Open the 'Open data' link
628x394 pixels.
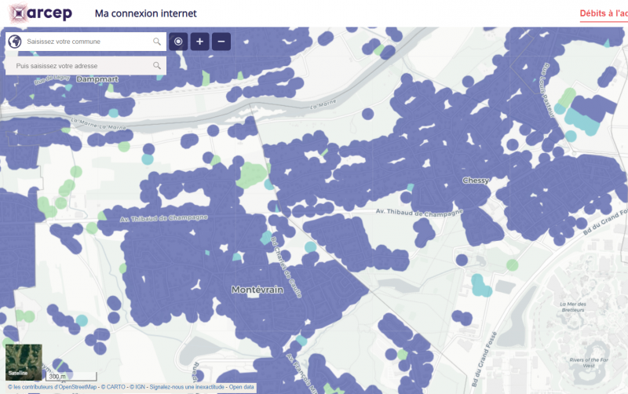click(242, 387)
